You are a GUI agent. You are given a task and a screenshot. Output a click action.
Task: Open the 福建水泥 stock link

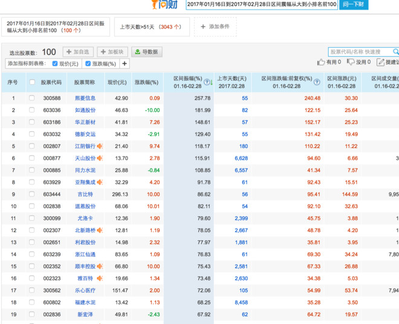(85, 302)
